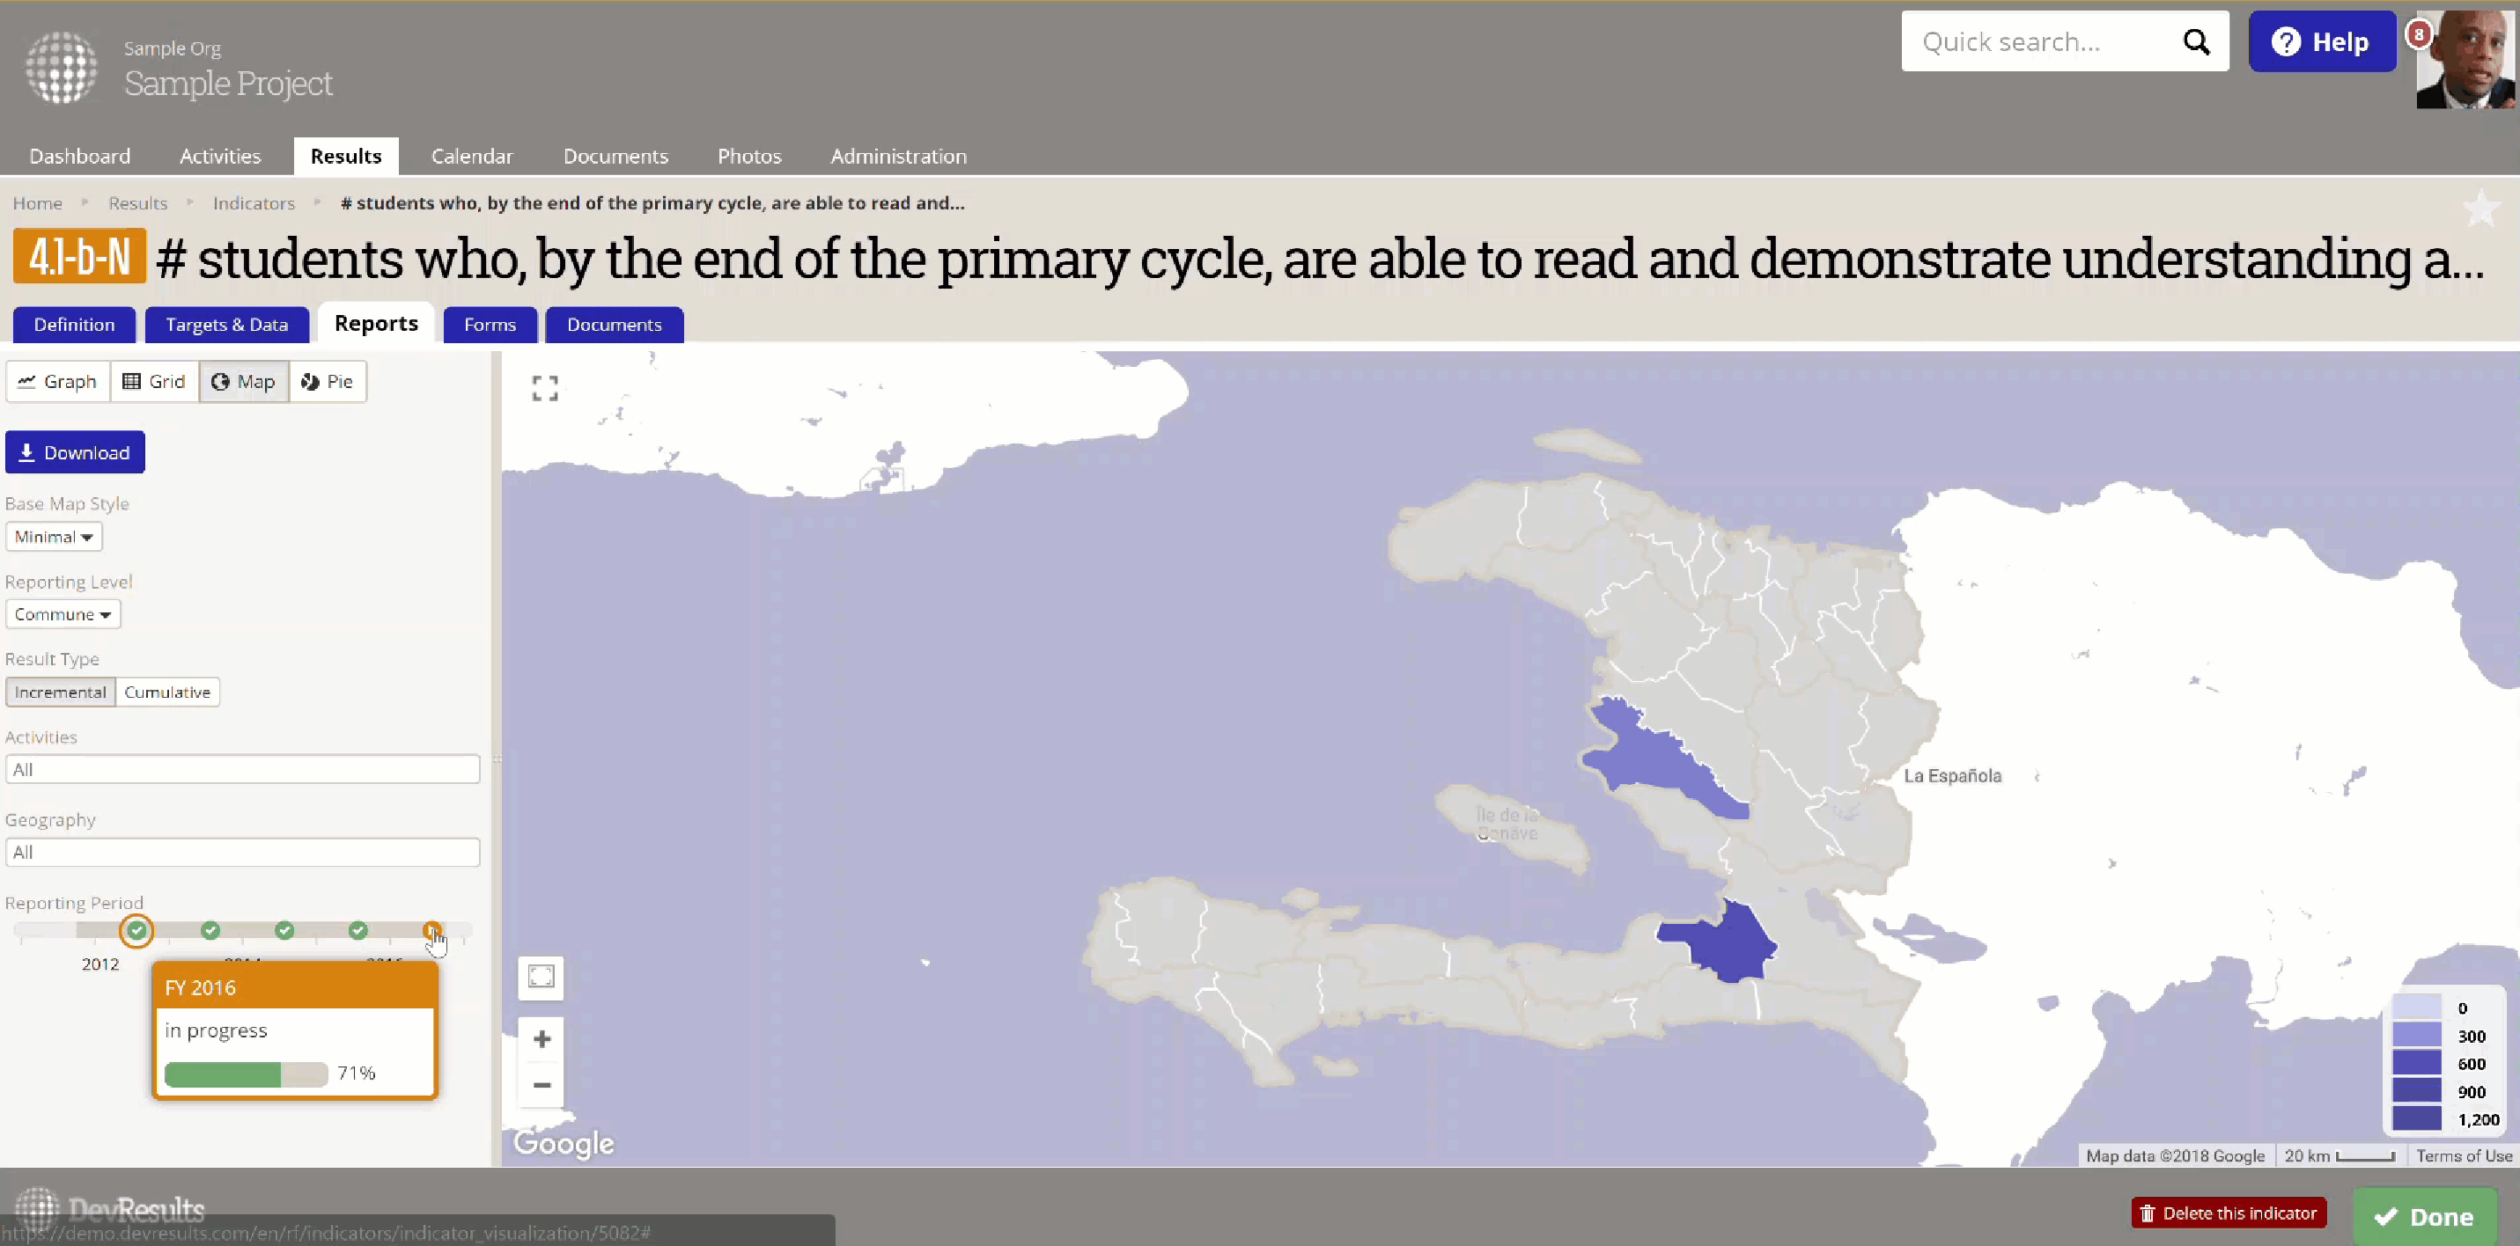The image size is (2520, 1246).
Task: Open the Base Map Style Minimal dropdown
Action: [54, 537]
